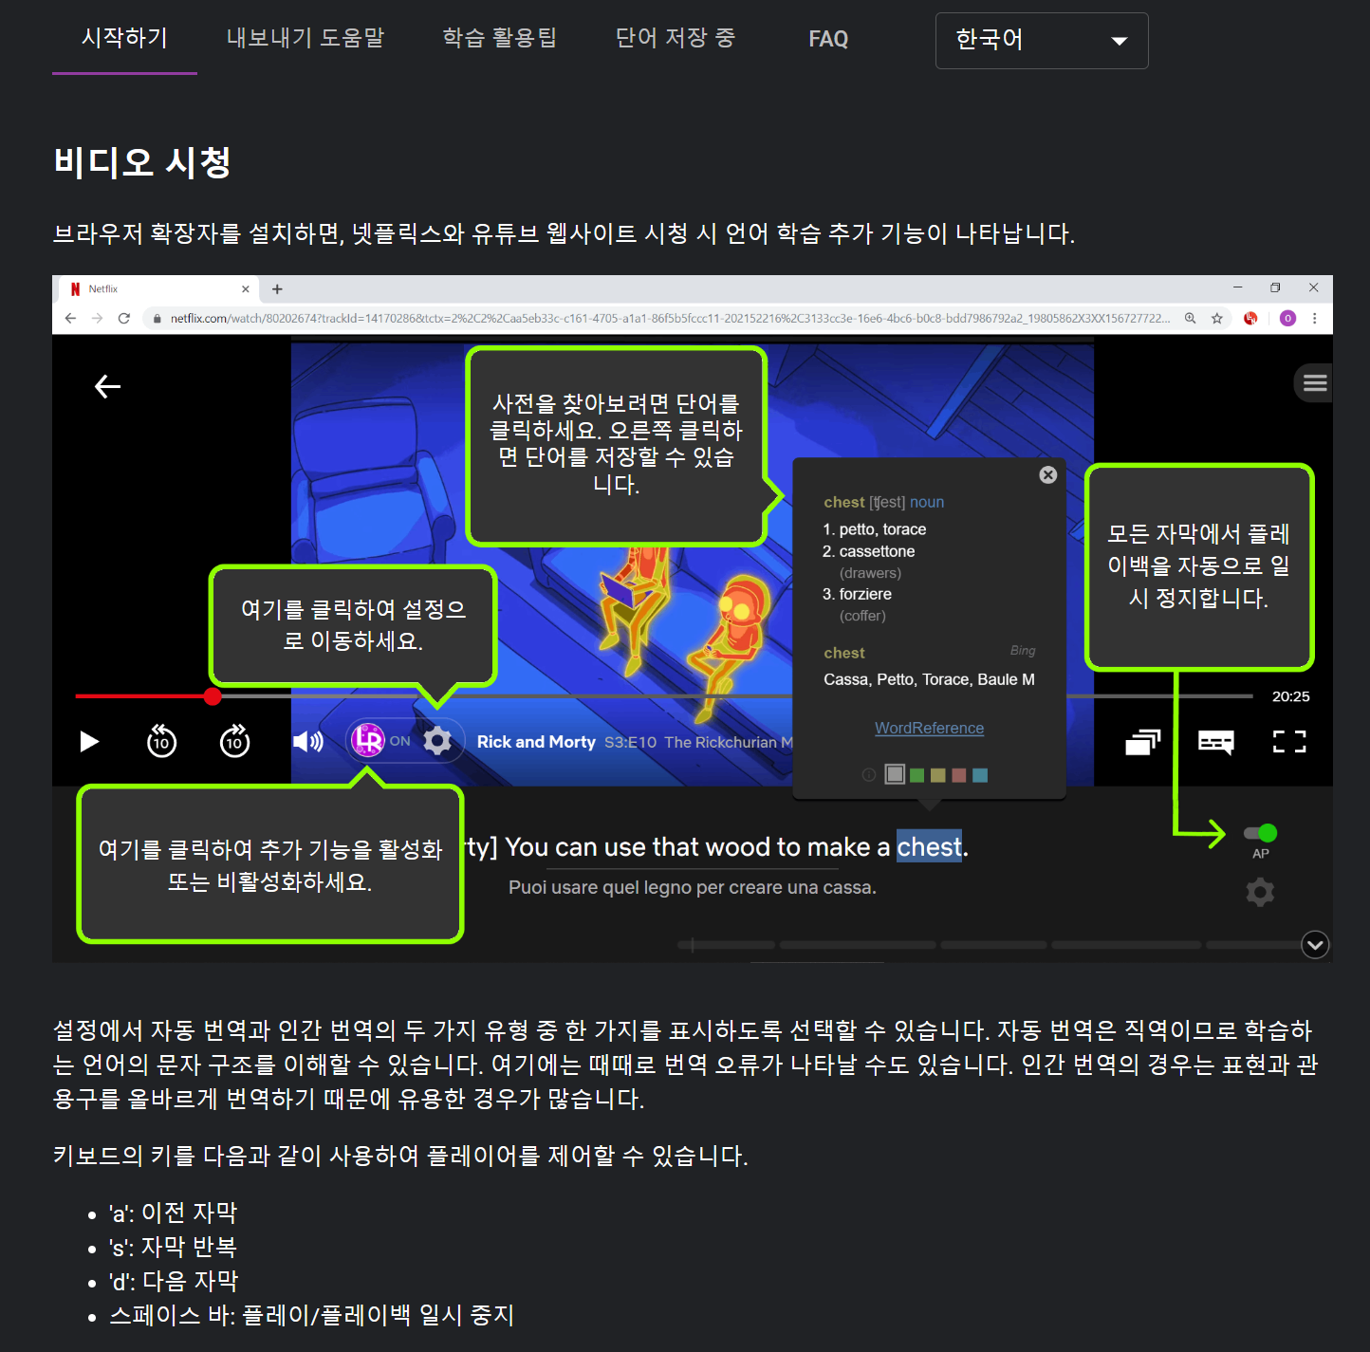Click the highlighted word chest in subtitle
Viewport: 1370px width, 1352px height.
tap(930, 846)
